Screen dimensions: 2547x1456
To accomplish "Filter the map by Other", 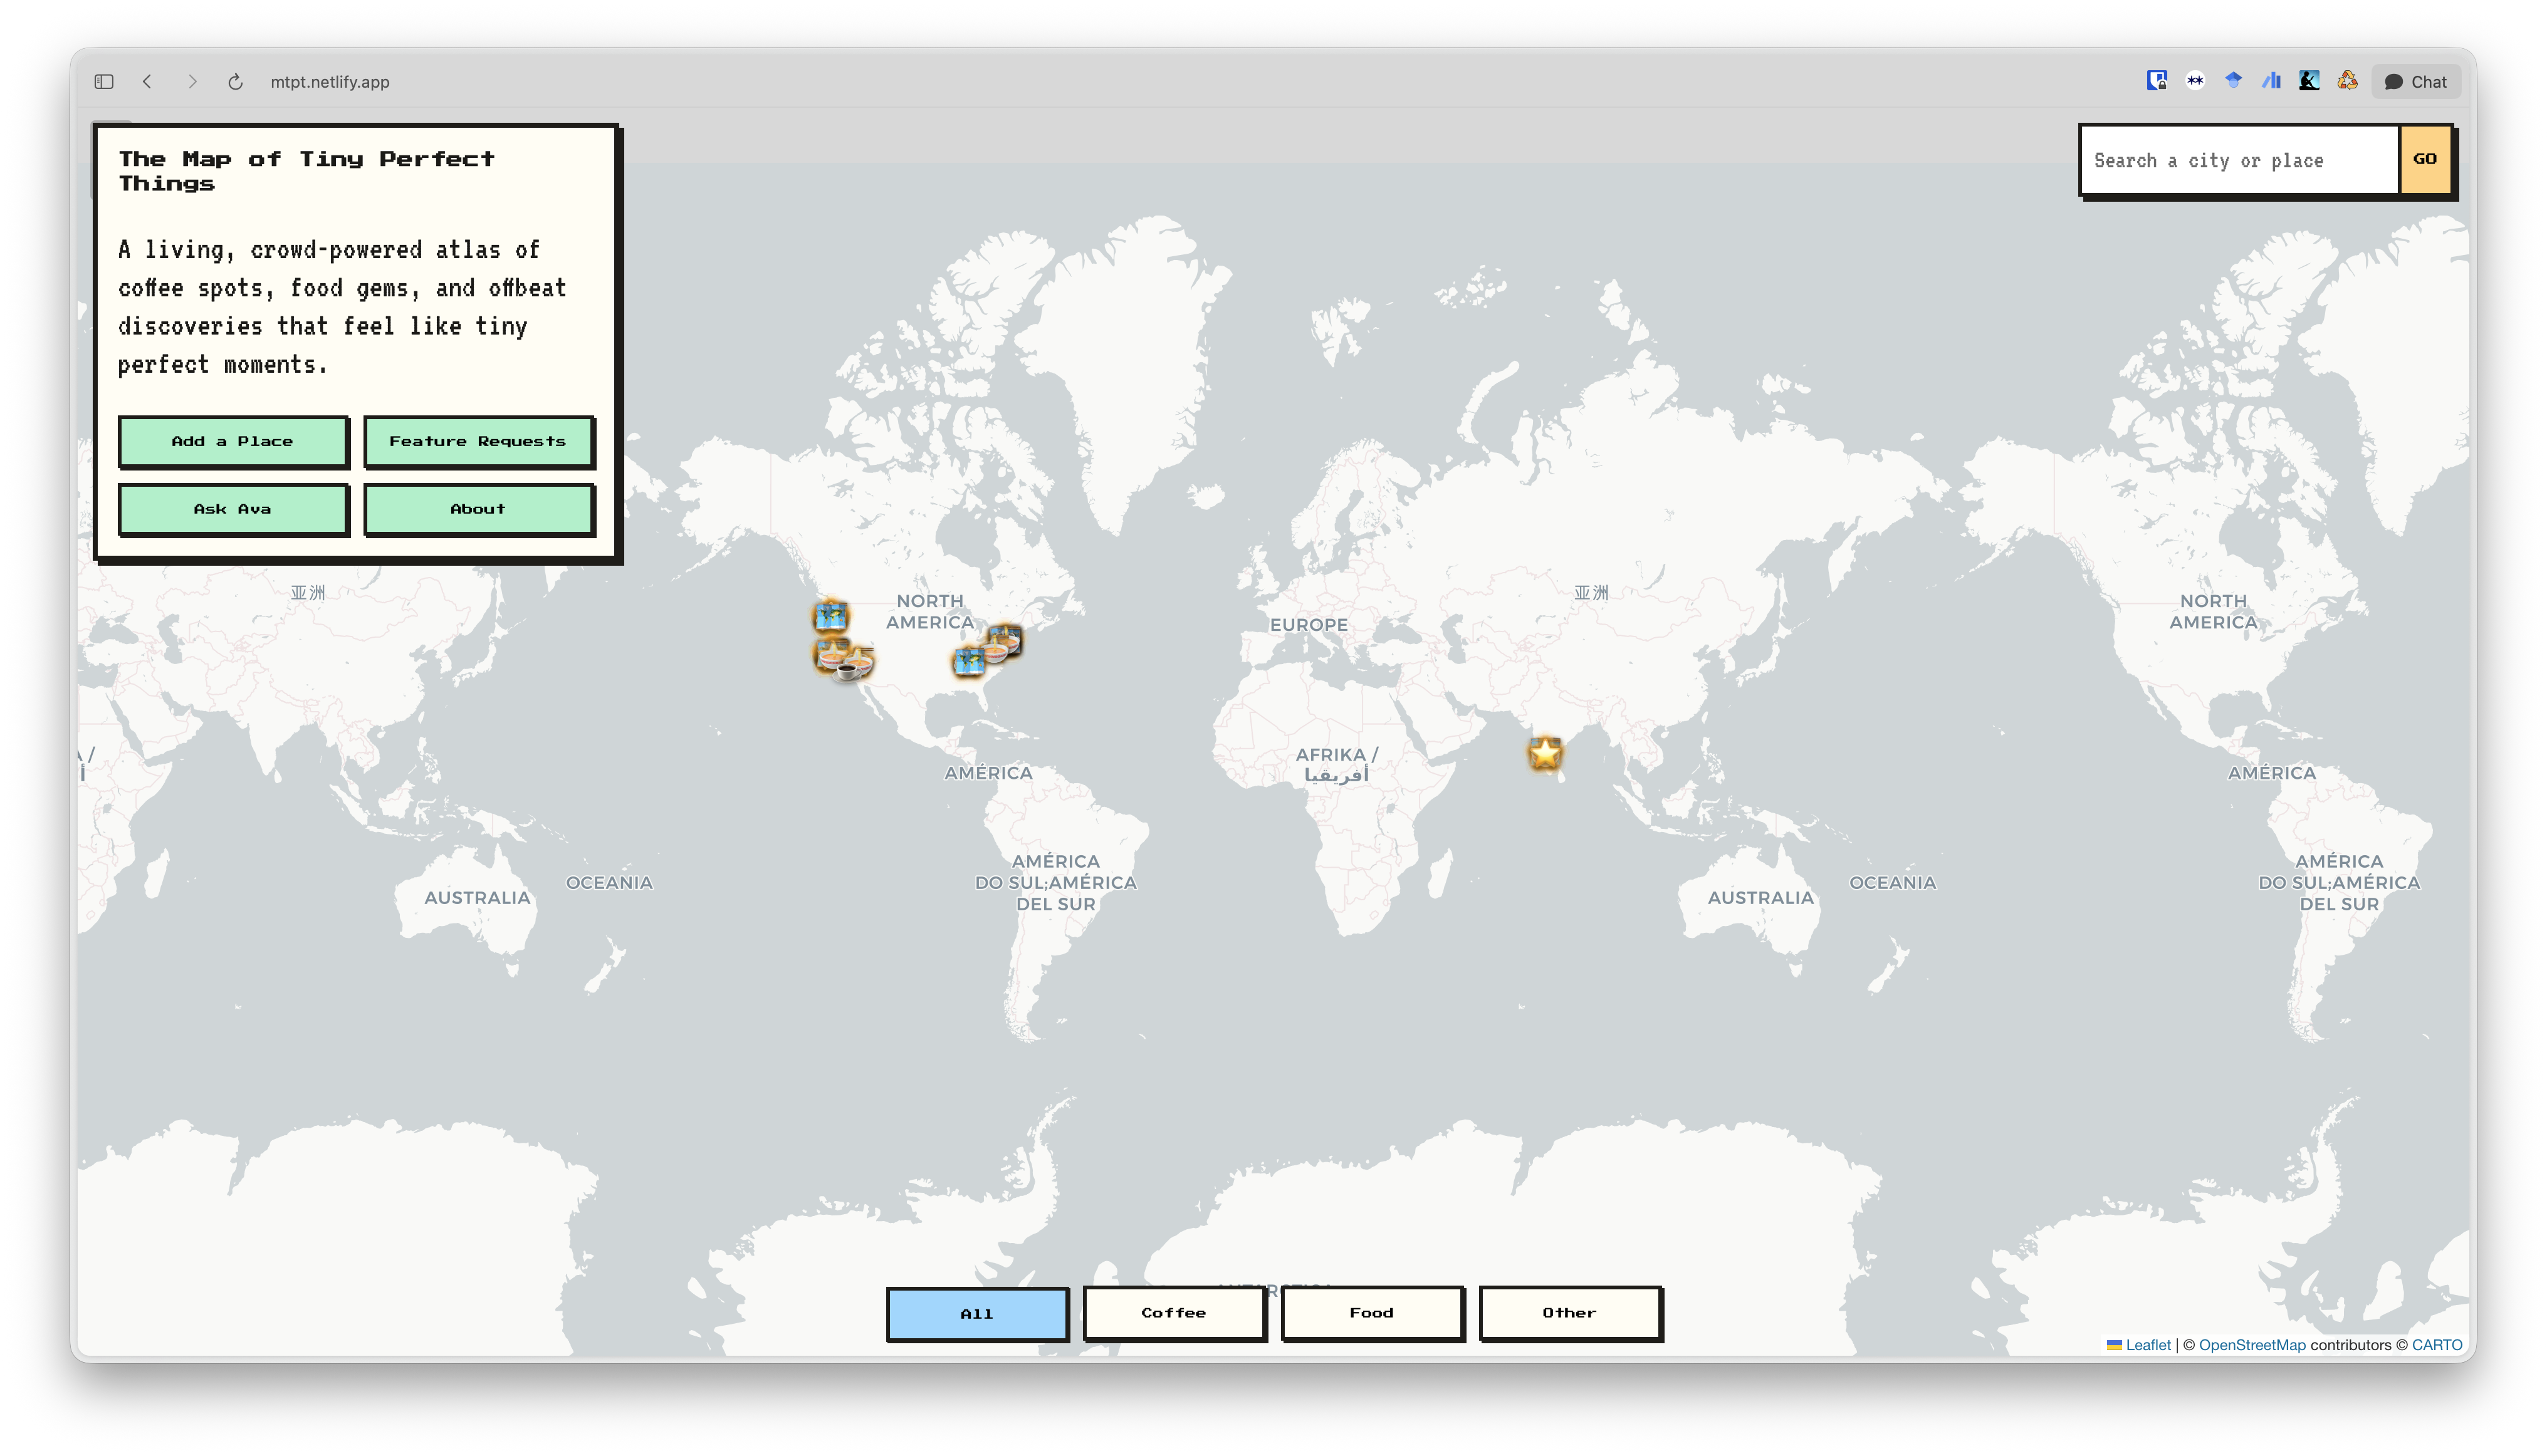I will point(1569,1313).
